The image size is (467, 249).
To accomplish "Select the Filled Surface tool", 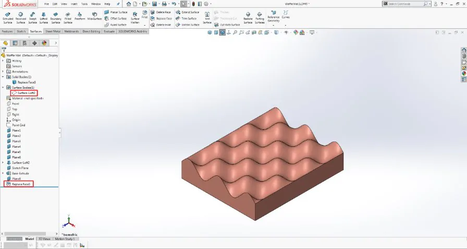I will [x=68, y=18].
